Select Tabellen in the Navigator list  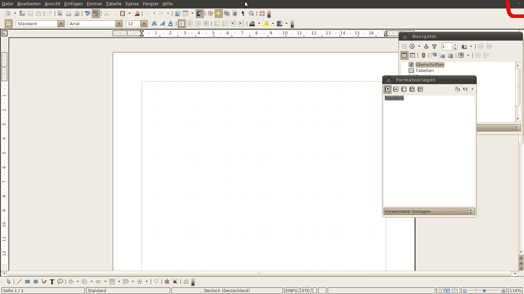point(424,70)
